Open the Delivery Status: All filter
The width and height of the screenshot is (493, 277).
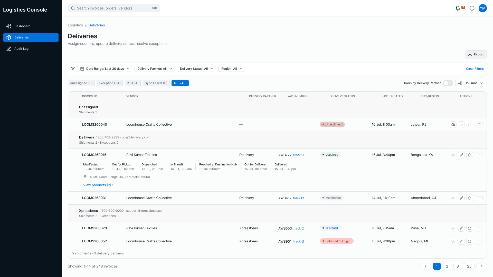[196, 69]
